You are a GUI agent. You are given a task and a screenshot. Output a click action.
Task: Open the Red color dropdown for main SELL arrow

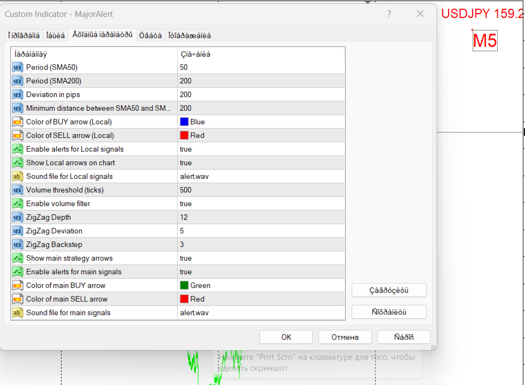261,299
